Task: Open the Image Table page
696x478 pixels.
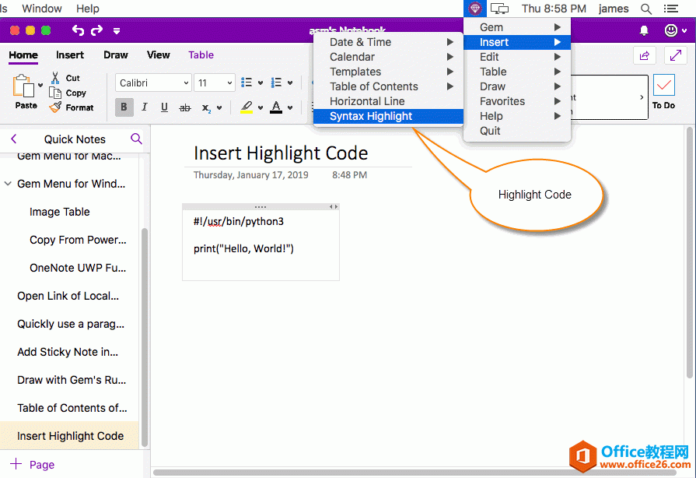Action: (x=60, y=212)
